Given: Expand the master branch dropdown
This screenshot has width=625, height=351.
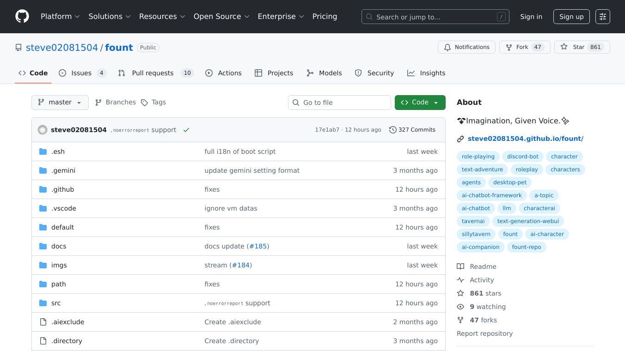Looking at the screenshot, I should point(60,103).
